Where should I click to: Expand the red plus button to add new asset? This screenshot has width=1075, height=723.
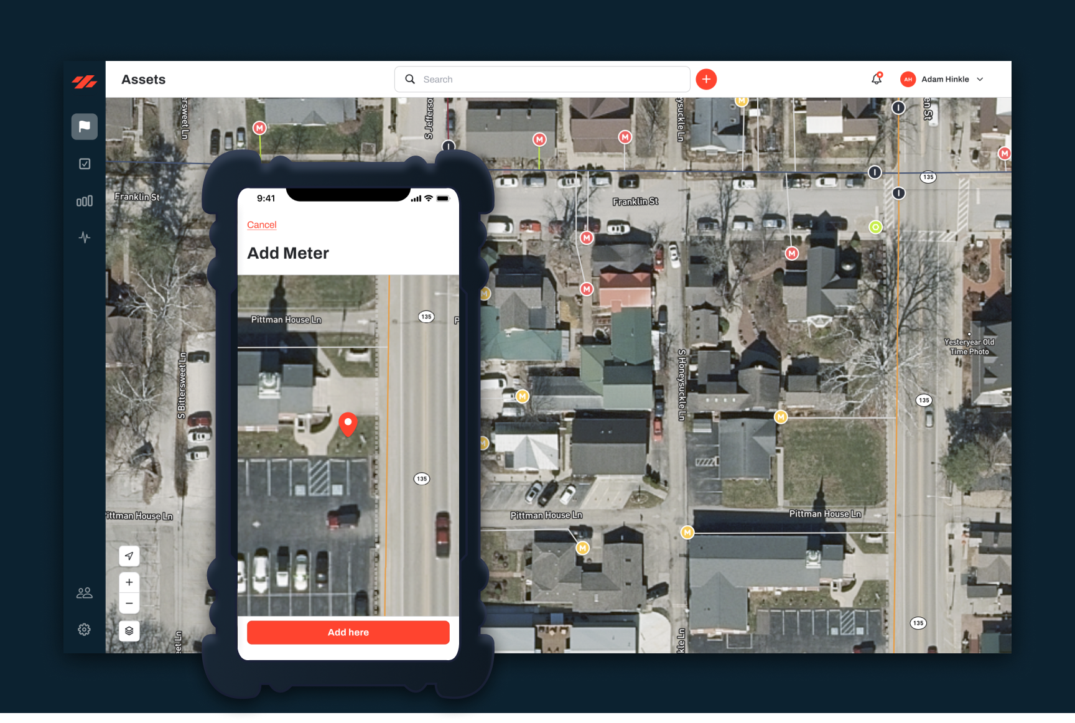706,79
